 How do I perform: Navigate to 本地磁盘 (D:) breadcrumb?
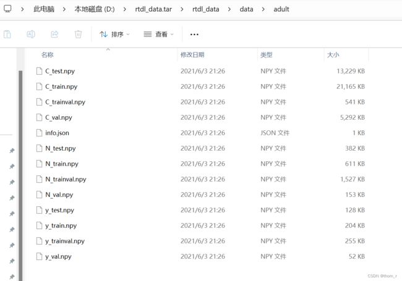coord(95,9)
